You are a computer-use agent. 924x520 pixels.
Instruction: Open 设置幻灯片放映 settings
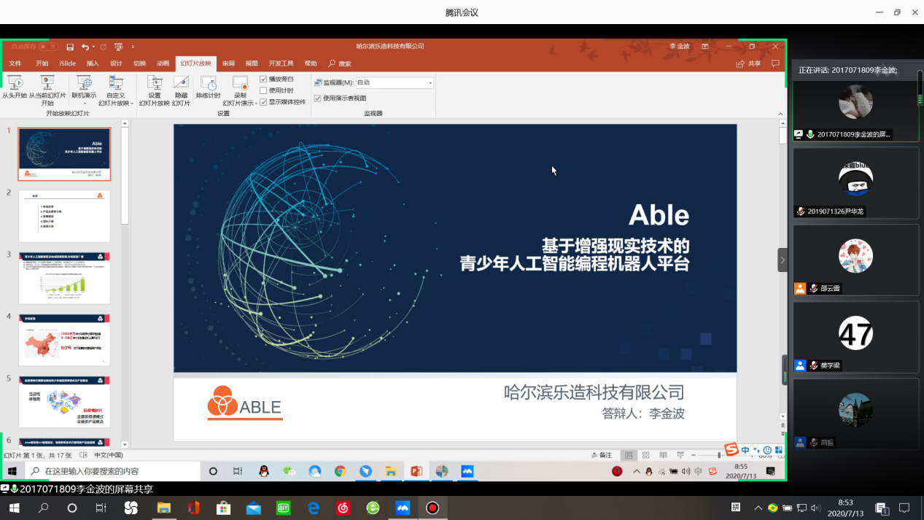pos(154,83)
